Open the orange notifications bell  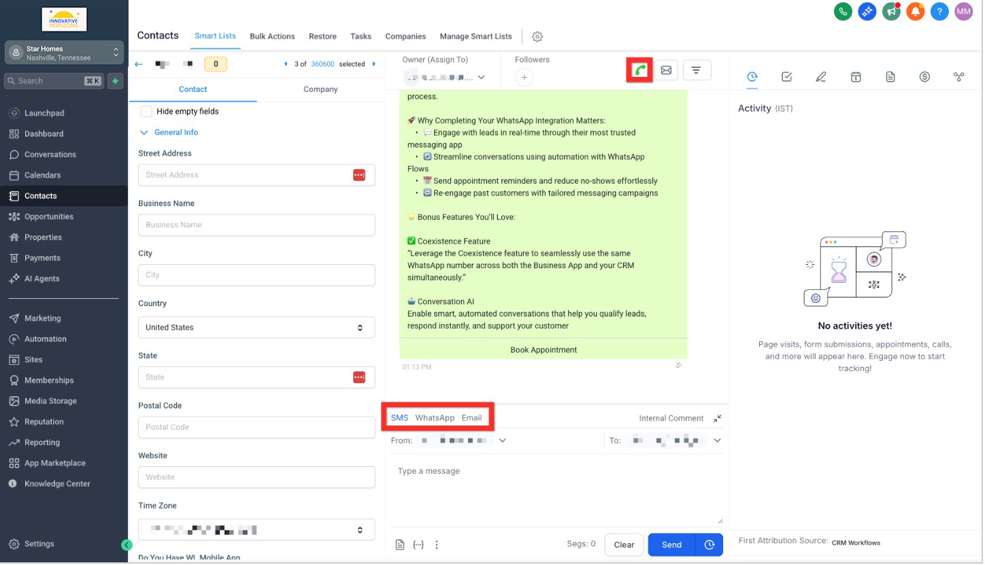[916, 11]
